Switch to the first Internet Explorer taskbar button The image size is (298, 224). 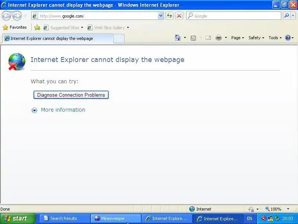coord(167,218)
